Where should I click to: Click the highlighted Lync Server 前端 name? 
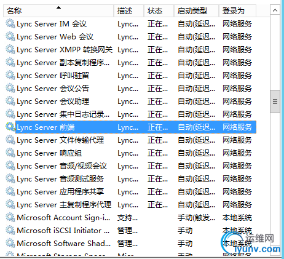pyautogui.click(x=45, y=127)
